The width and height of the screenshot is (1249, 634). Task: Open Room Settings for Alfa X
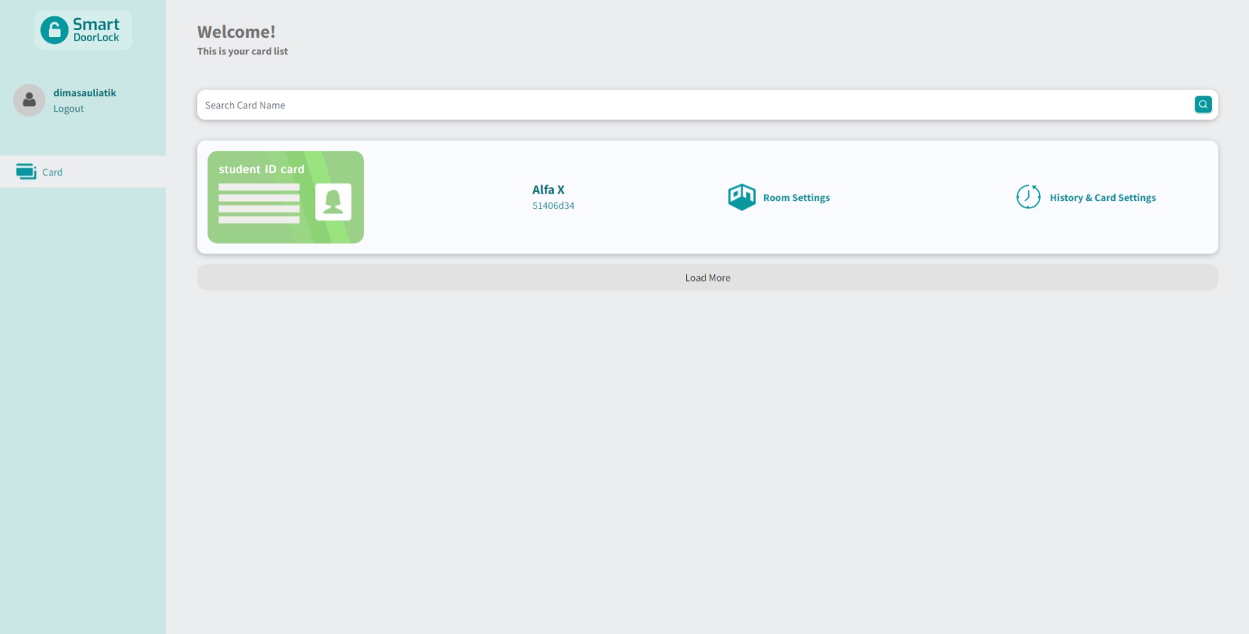point(796,198)
